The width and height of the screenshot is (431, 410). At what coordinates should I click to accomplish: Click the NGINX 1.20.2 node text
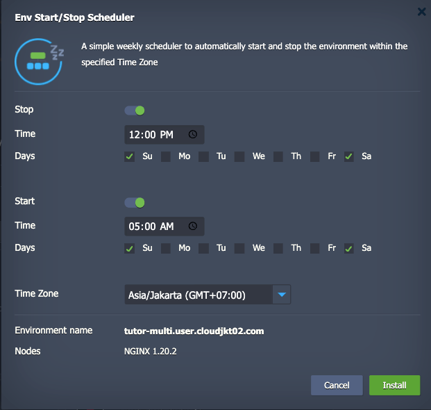tap(151, 352)
